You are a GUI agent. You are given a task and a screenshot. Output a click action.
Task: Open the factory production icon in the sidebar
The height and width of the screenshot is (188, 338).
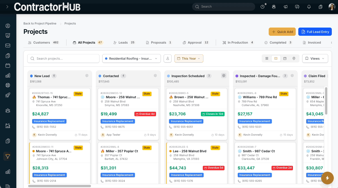8,126
